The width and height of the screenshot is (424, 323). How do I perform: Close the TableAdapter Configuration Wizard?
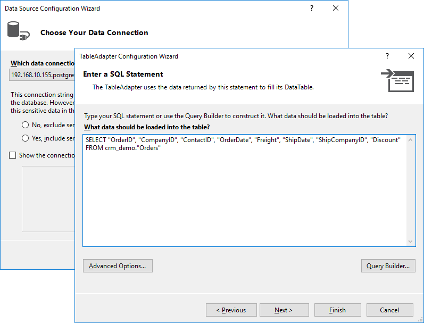pyautogui.click(x=411, y=56)
